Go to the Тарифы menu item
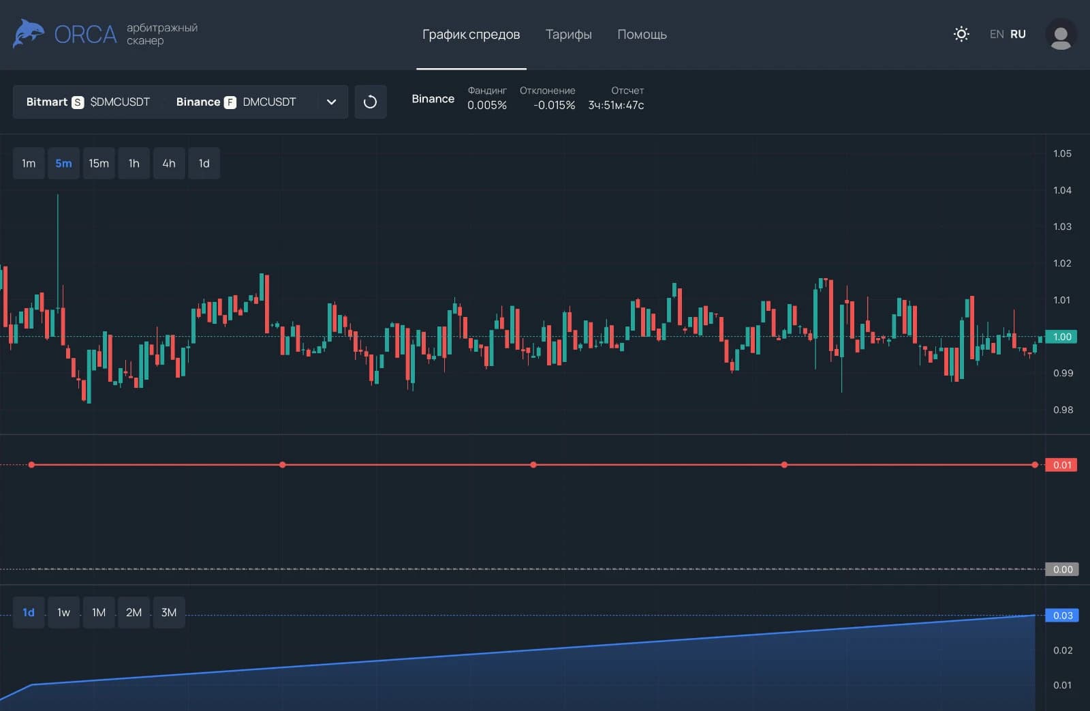The width and height of the screenshot is (1090, 711). click(x=568, y=35)
